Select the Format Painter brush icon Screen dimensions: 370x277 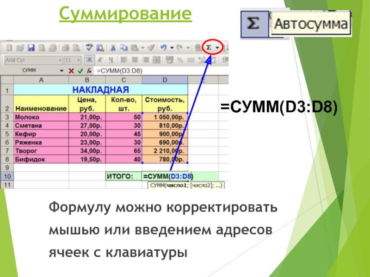pyautogui.click(x=151, y=48)
